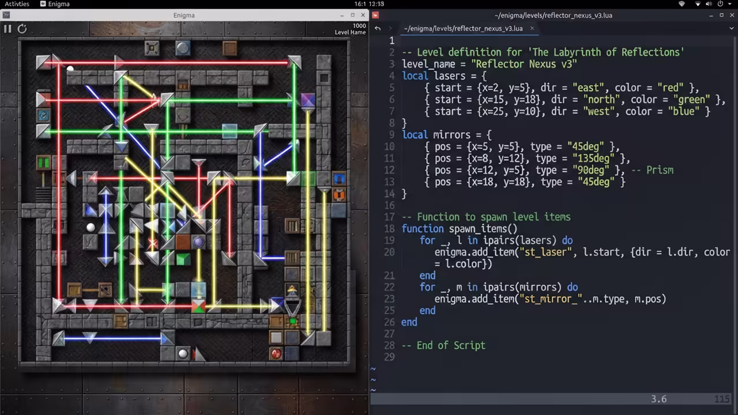Viewport: 738px width, 415px height.
Task: Click the gray sphere stone in the top row
Action: click(183, 48)
